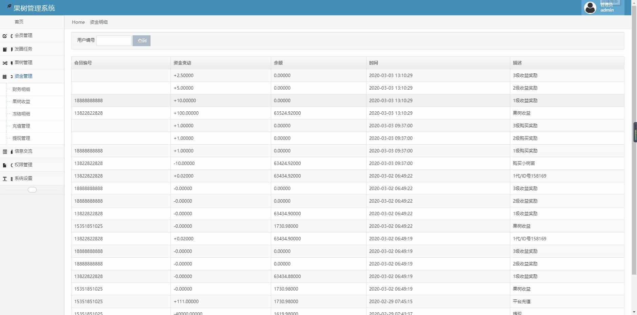Click the balance 63434.88000
637x315 pixels.
(287, 276)
